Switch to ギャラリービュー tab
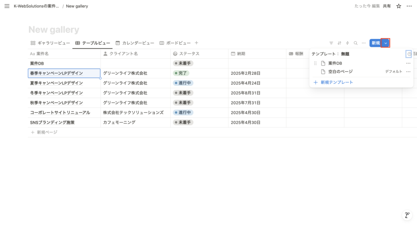This screenshot has height=225, width=417. [50, 43]
